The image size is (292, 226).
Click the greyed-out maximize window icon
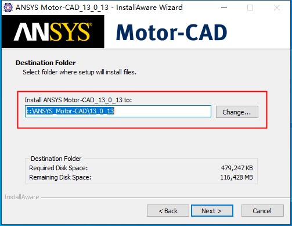250,8
